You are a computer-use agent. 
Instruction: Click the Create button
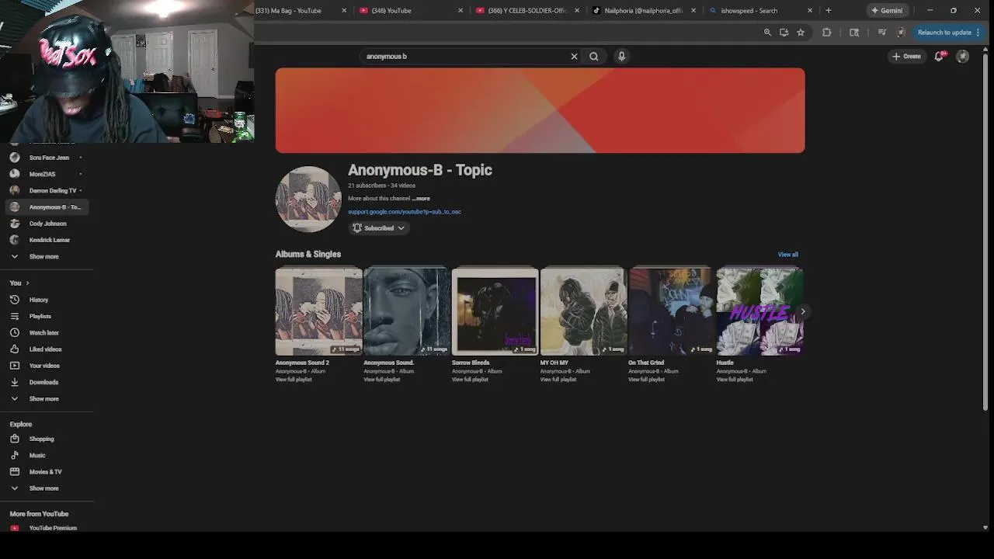point(906,56)
